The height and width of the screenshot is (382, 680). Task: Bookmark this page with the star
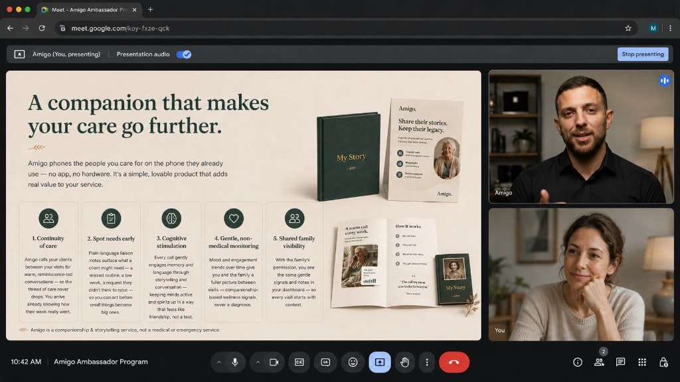tap(628, 28)
